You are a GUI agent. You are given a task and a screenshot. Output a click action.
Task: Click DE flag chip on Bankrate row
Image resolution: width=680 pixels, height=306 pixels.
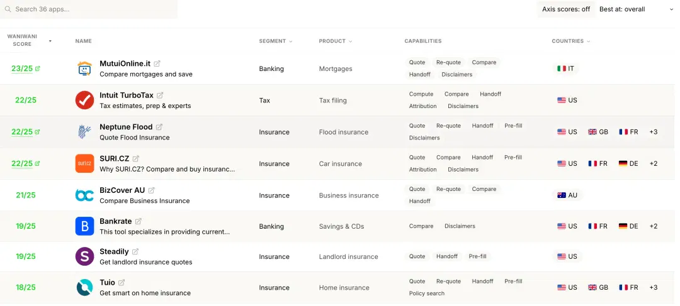pos(628,226)
